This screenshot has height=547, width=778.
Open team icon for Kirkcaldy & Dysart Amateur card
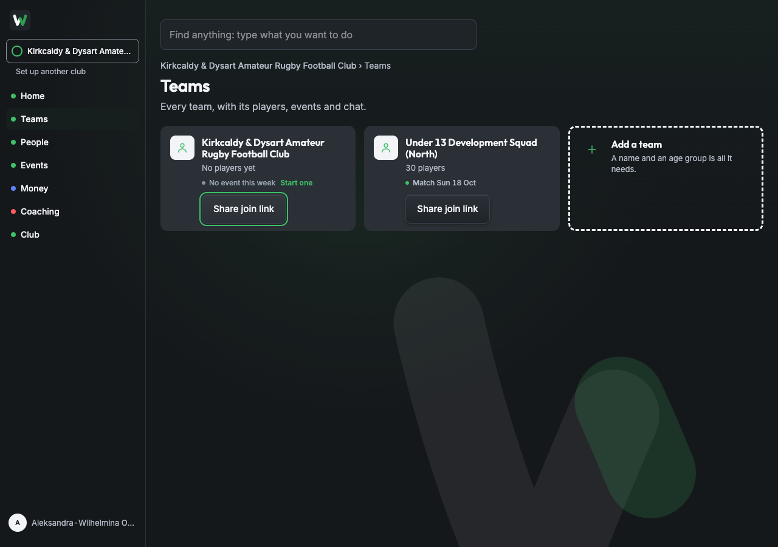[x=182, y=148]
